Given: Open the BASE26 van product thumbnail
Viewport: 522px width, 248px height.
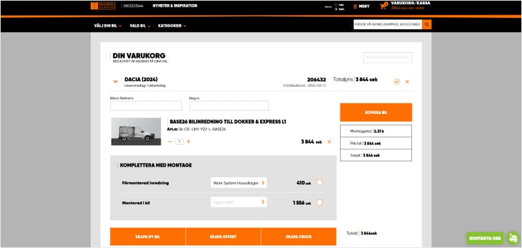Looking at the screenshot, I should pyautogui.click(x=136, y=131).
